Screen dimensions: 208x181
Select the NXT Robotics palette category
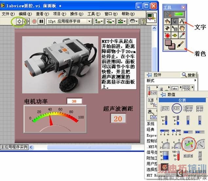pyautogui.click(x=153, y=175)
